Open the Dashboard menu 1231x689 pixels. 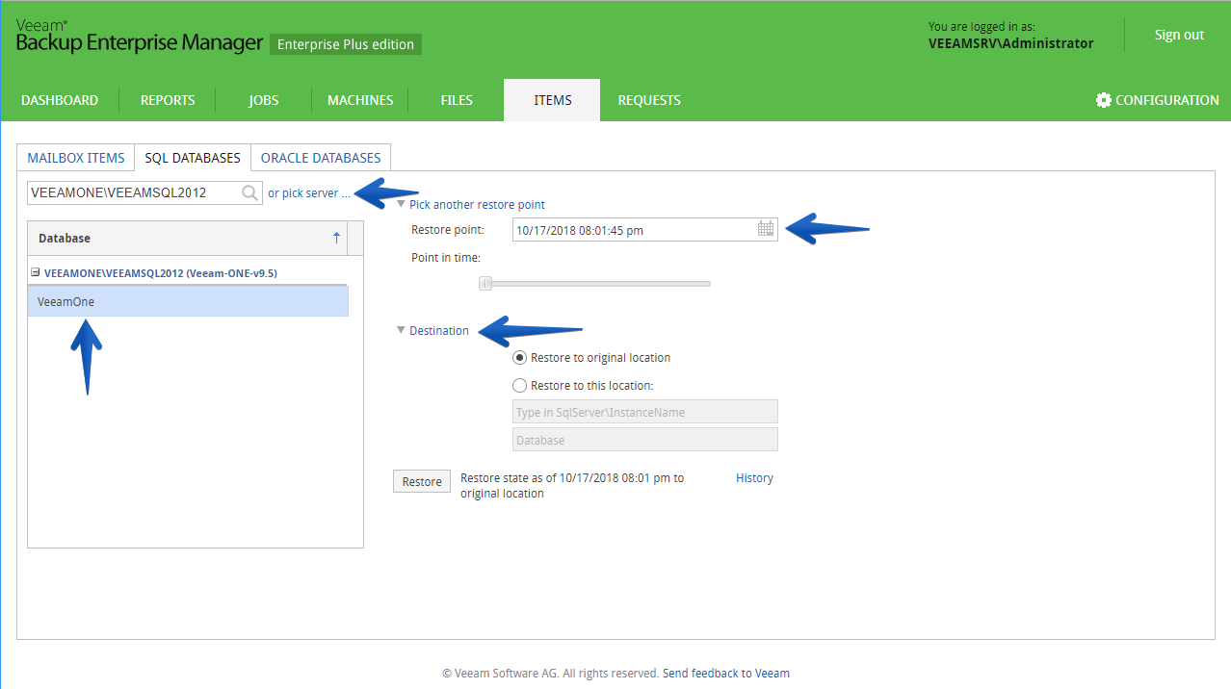60,100
